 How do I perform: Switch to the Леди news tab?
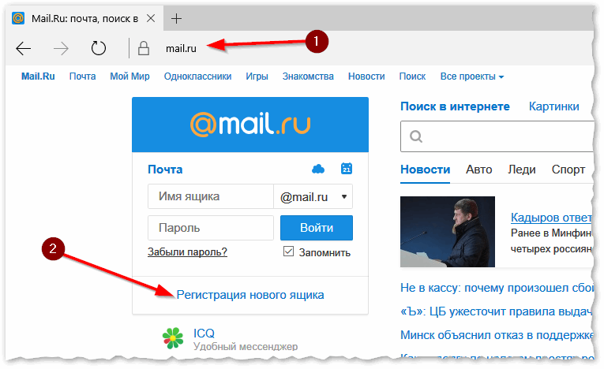point(522,170)
